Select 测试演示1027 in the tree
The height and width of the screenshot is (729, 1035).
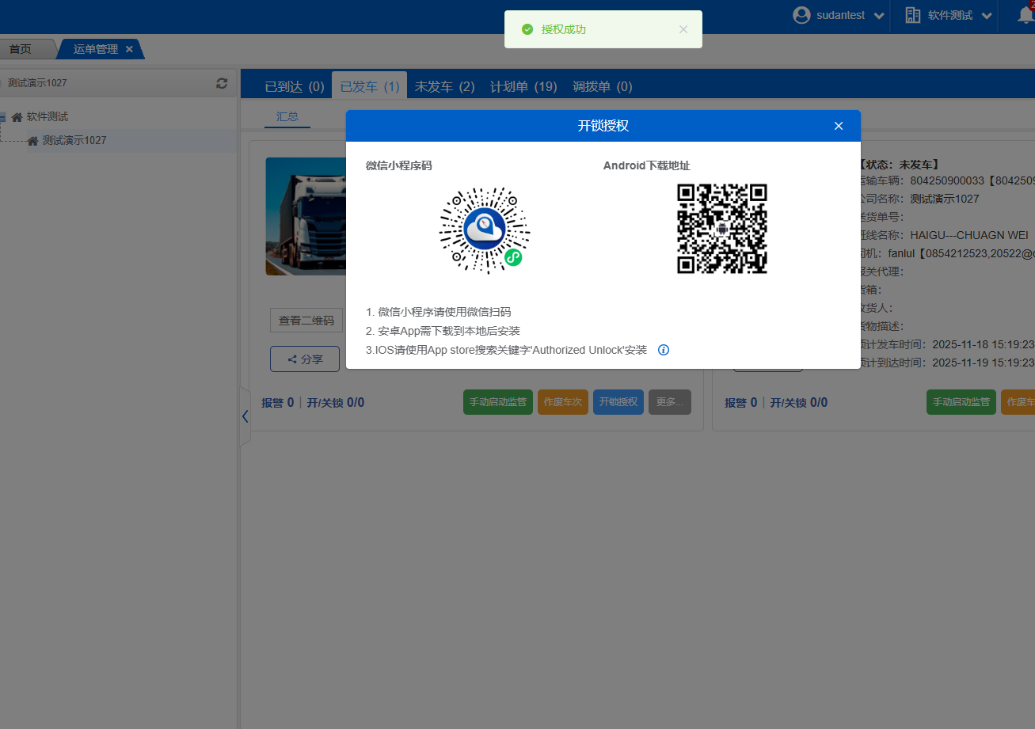pos(74,141)
